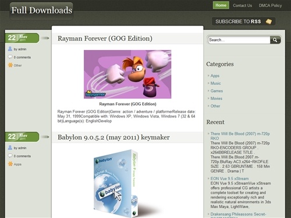Open recent post There Will Be Blood (2007)
The width and height of the screenshot is (291, 218).
pos(240,136)
